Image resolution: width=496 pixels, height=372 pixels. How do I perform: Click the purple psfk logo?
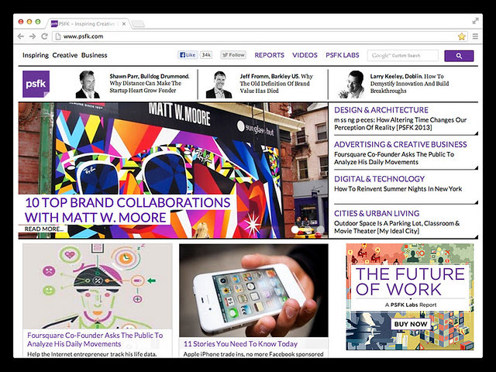36,84
